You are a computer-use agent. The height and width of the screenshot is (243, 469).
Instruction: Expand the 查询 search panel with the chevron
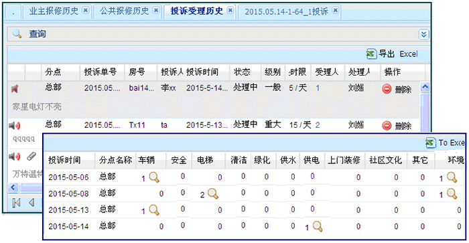coord(423,34)
